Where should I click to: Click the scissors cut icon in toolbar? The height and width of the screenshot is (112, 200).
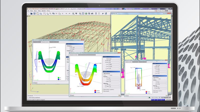[x=56, y=13]
